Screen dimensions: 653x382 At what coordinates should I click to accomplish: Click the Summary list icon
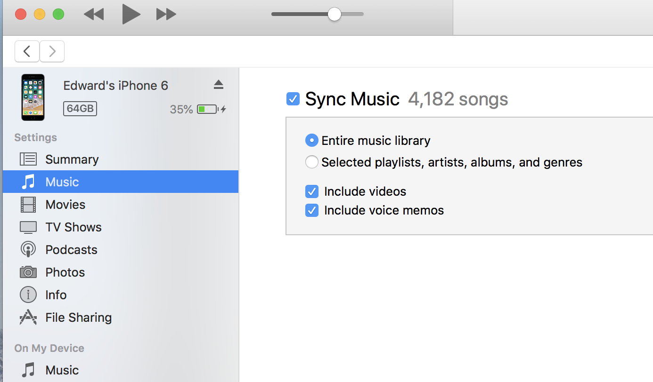[28, 159]
